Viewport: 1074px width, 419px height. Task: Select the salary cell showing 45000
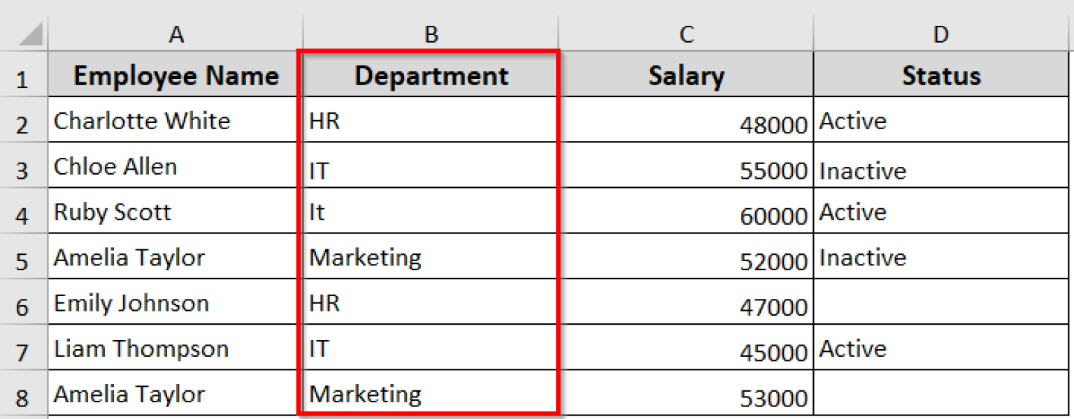(686, 349)
